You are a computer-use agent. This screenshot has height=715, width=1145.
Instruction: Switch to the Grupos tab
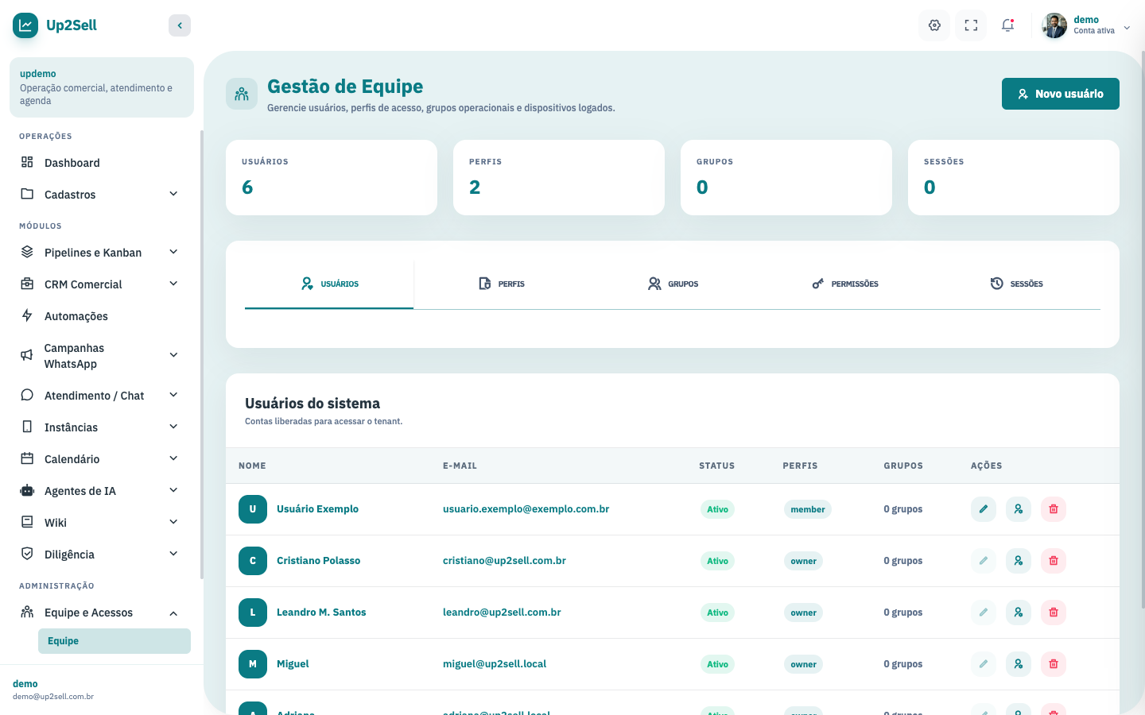[x=673, y=284]
